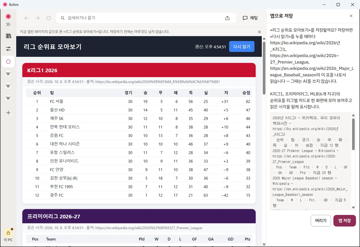Click the main page vertical scrollbar thumb

point(264,68)
